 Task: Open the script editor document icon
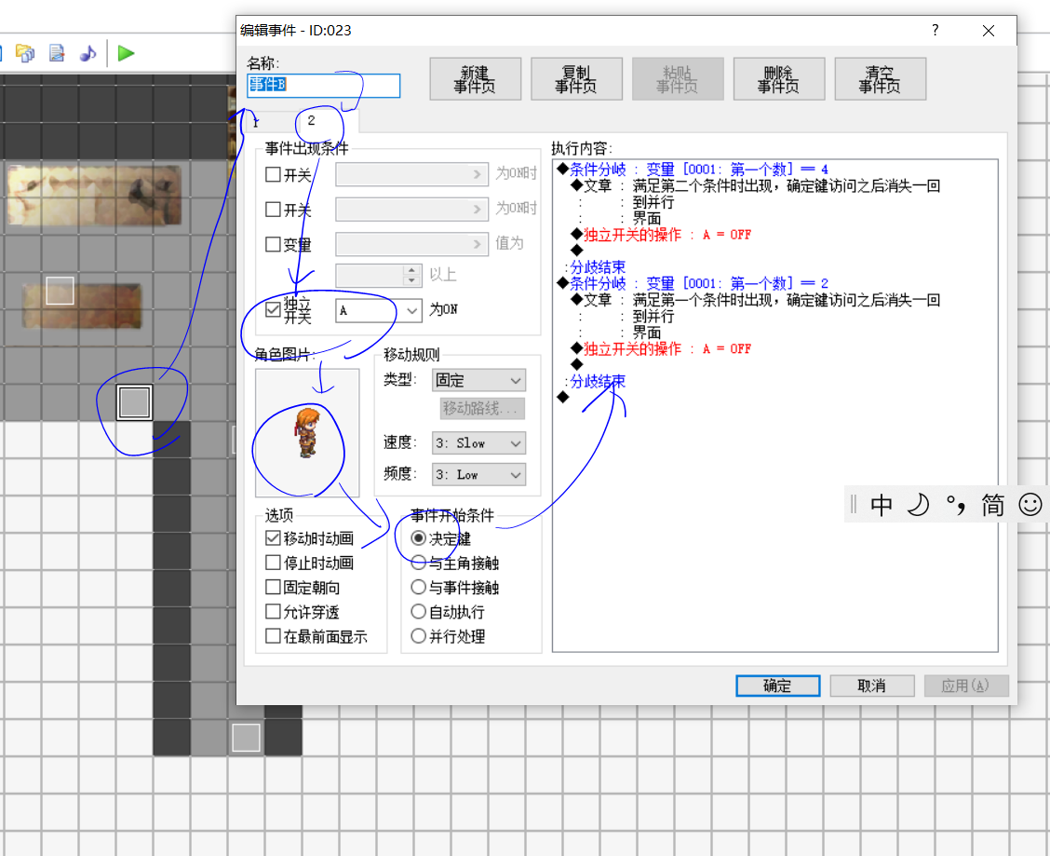tap(57, 53)
